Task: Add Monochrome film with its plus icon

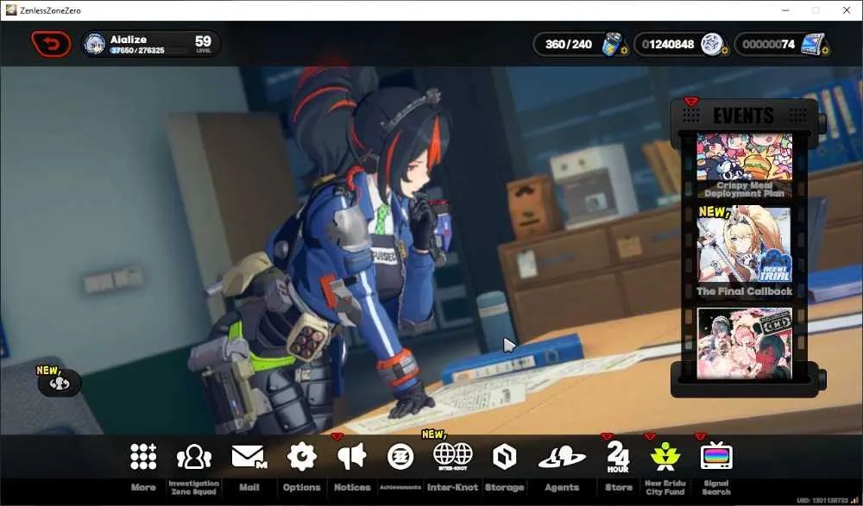Action: (825, 51)
